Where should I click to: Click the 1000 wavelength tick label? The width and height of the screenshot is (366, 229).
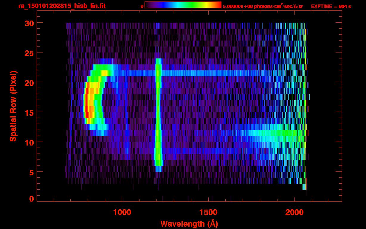click(122, 212)
